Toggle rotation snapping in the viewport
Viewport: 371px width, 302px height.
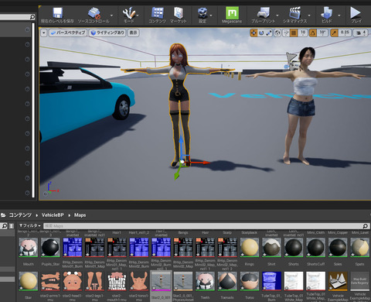point(313,33)
